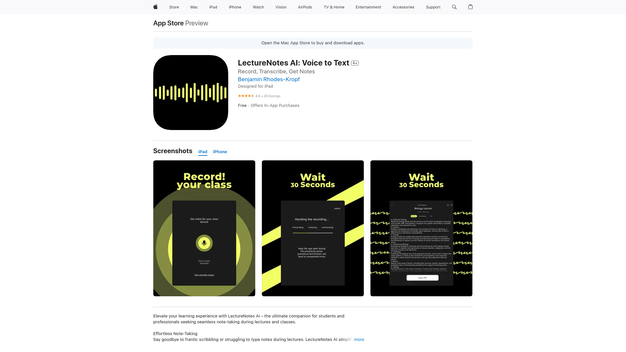Click the 4.6 star ratings count display
This screenshot has width=626, height=352.
click(x=259, y=96)
